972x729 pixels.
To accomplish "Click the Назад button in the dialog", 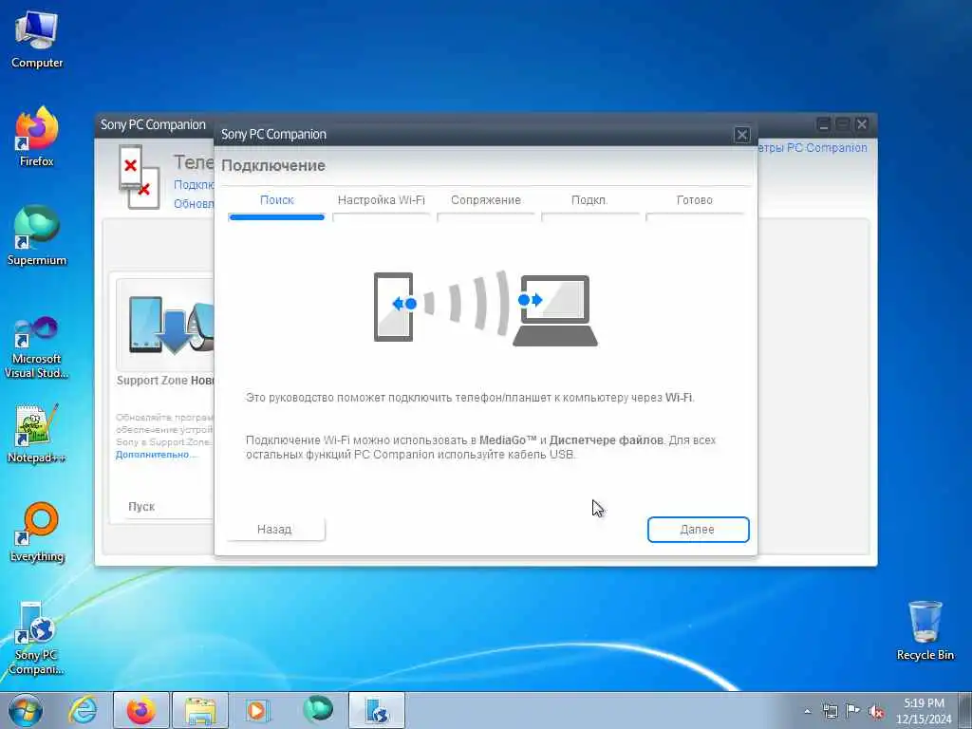I will [274, 530].
